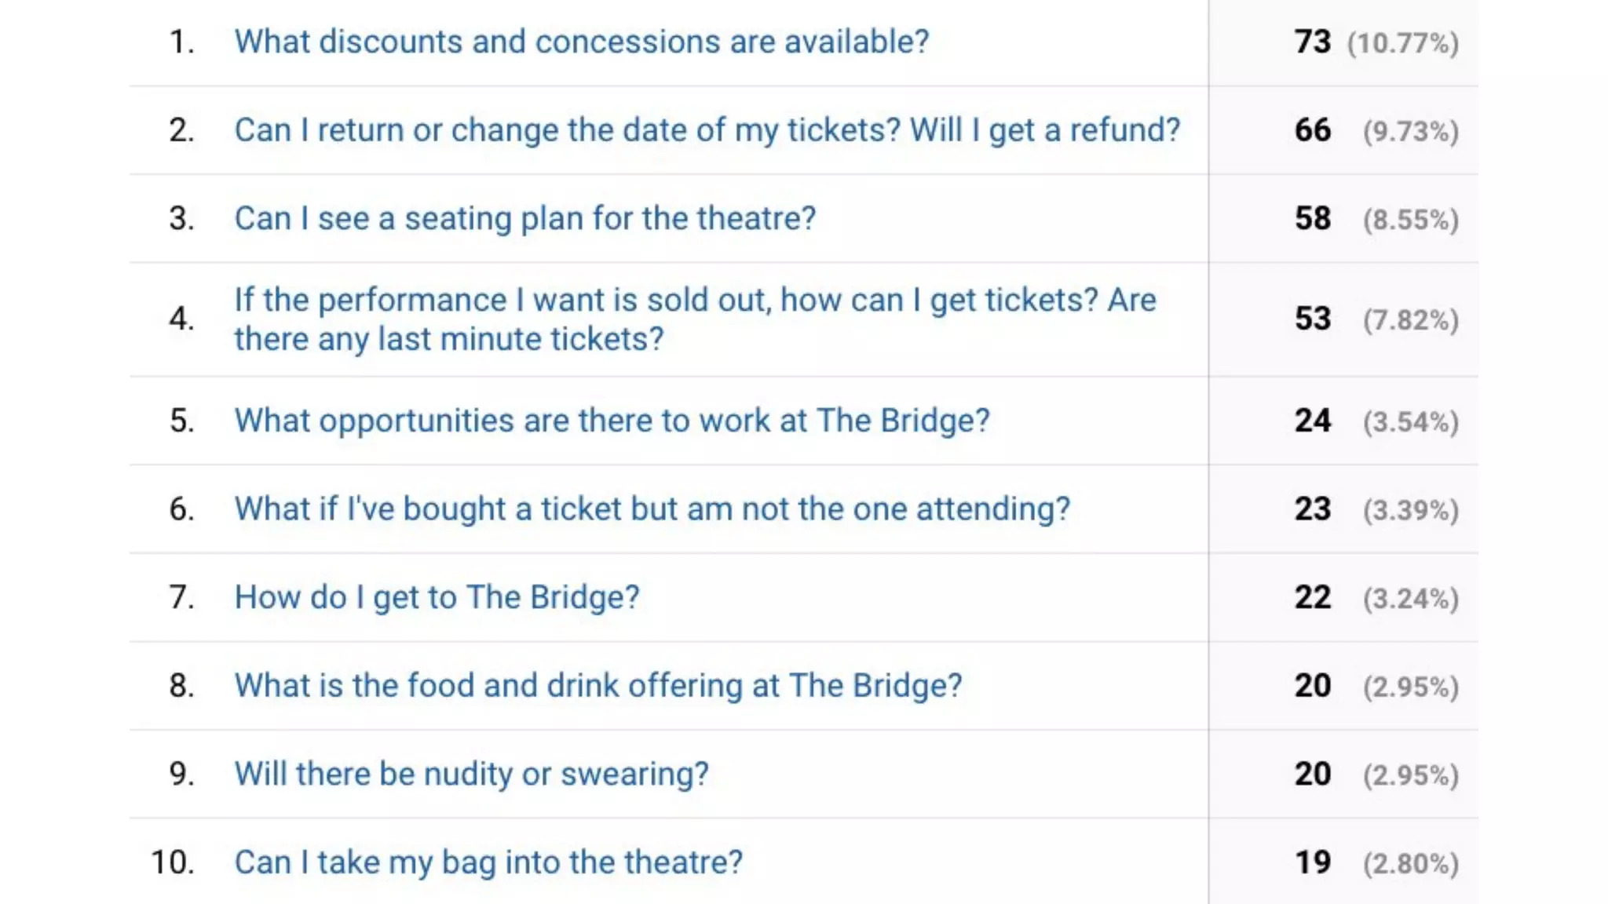Select the 53 count for sold out row
The height and width of the screenshot is (904, 1608).
pyautogui.click(x=1312, y=319)
